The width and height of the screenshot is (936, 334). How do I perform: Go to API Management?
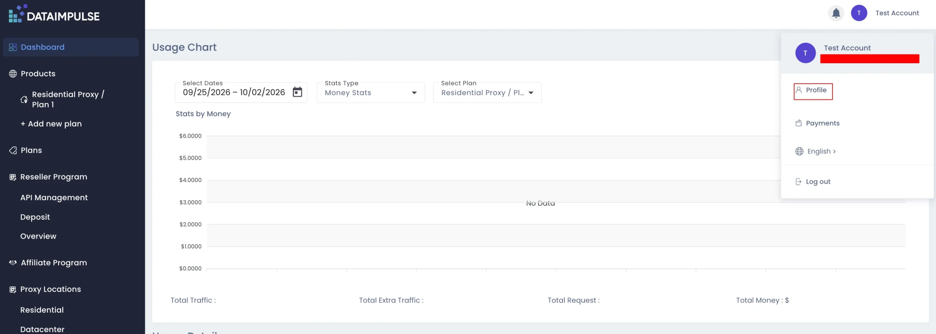pos(54,198)
